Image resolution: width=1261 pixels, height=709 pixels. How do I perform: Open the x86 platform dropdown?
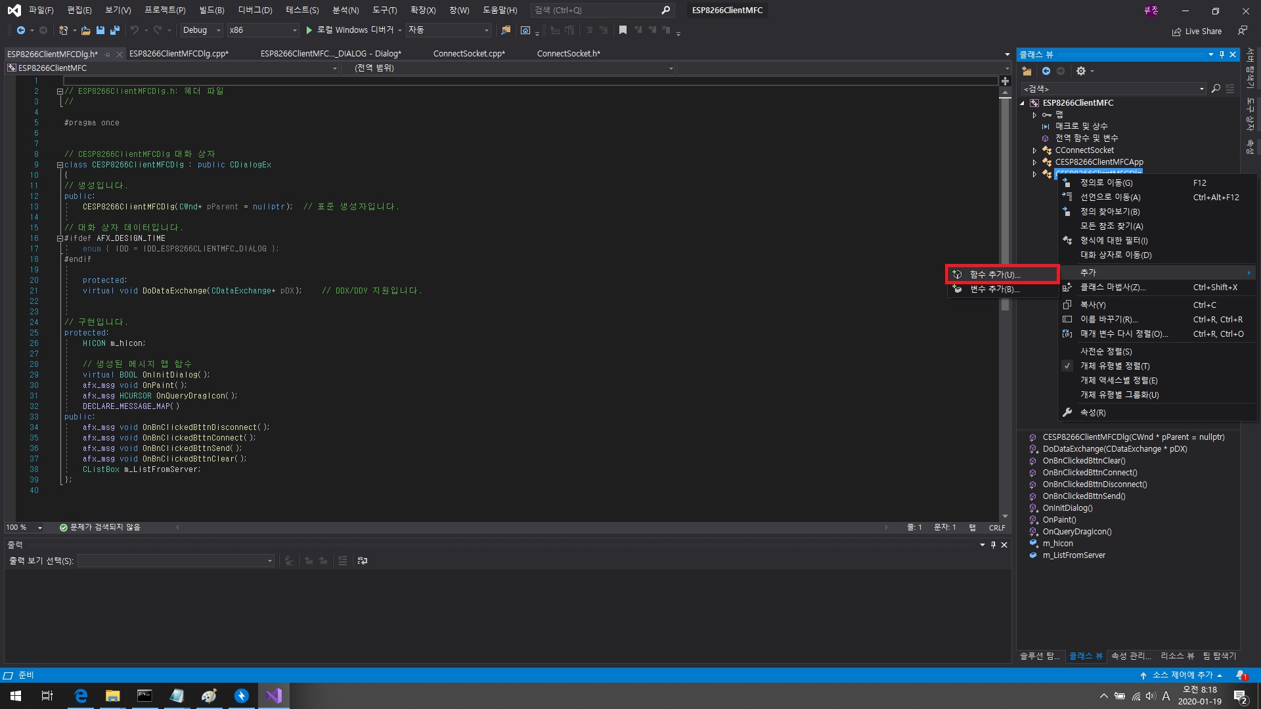point(263,30)
